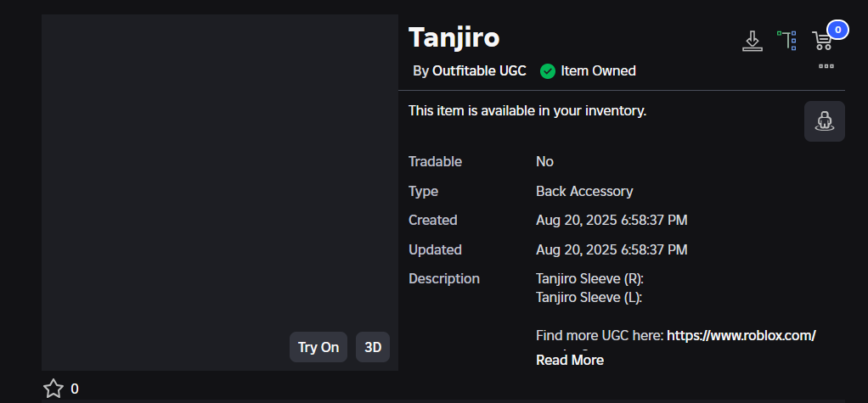This screenshot has width=868, height=403.
Task: Toggle the 3D preview view
Action: pos(373,347)
